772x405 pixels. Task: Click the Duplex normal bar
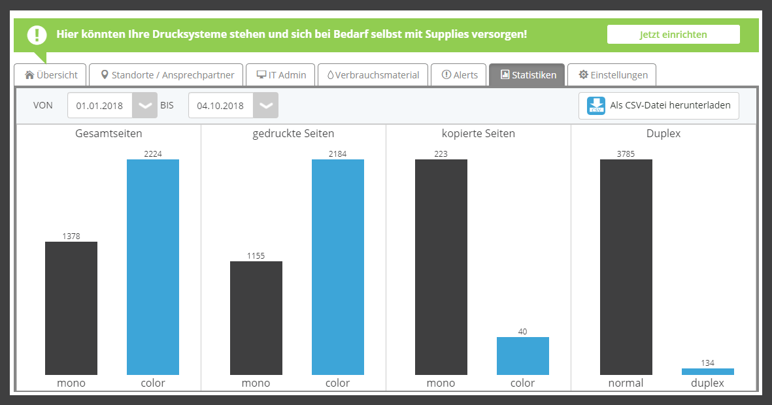pyautogui.click(x=626, y=267)
